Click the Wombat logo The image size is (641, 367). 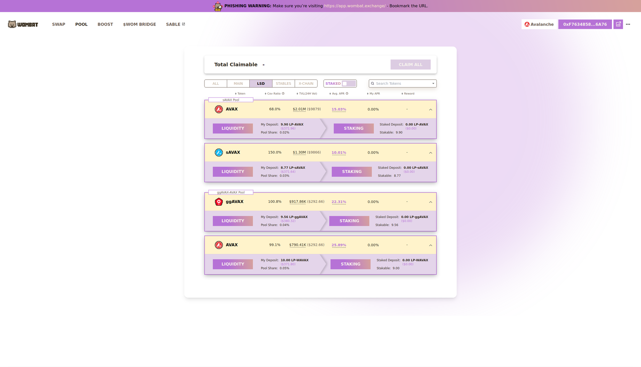point(23,24)
